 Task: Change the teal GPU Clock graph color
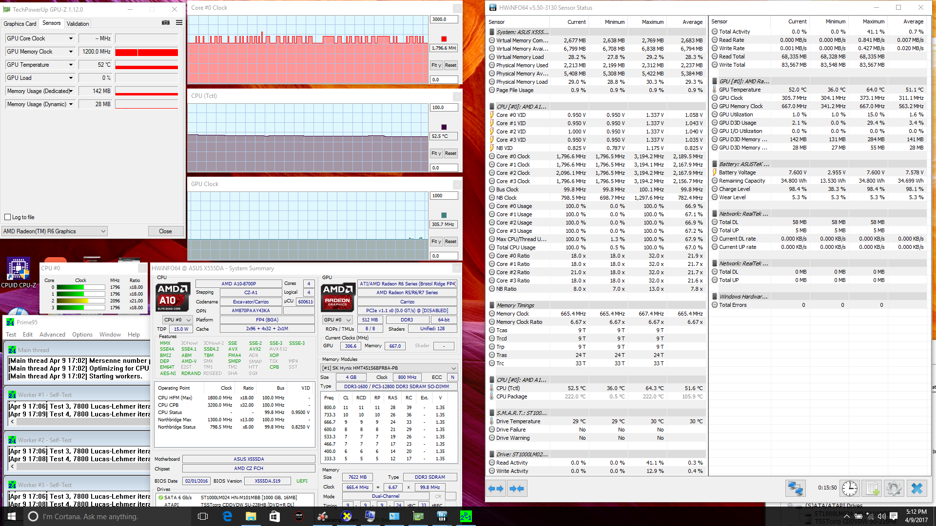[444, 215]
